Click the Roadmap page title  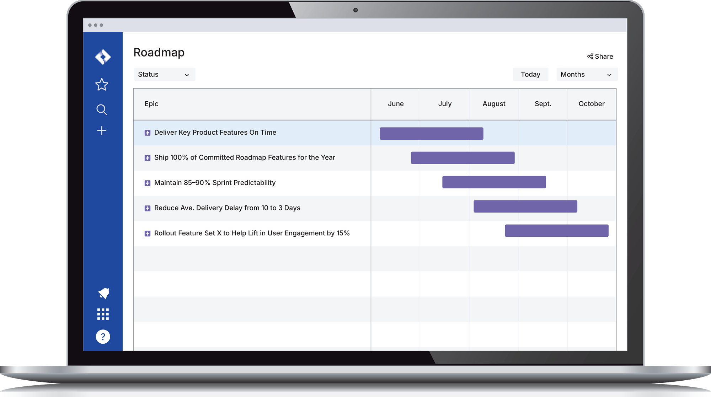point(159,52)
